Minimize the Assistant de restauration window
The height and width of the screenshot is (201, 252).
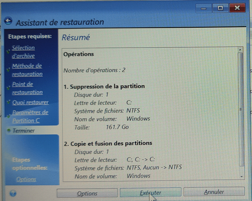coord(204,8)
